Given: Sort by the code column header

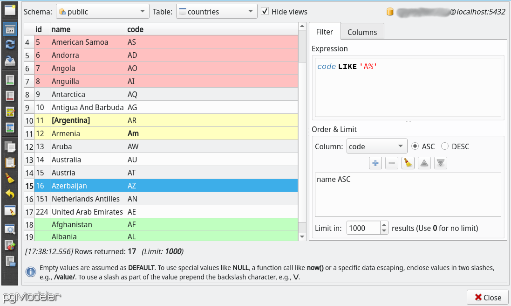Looking at the screenshot, I should click(x=212, y=29).
